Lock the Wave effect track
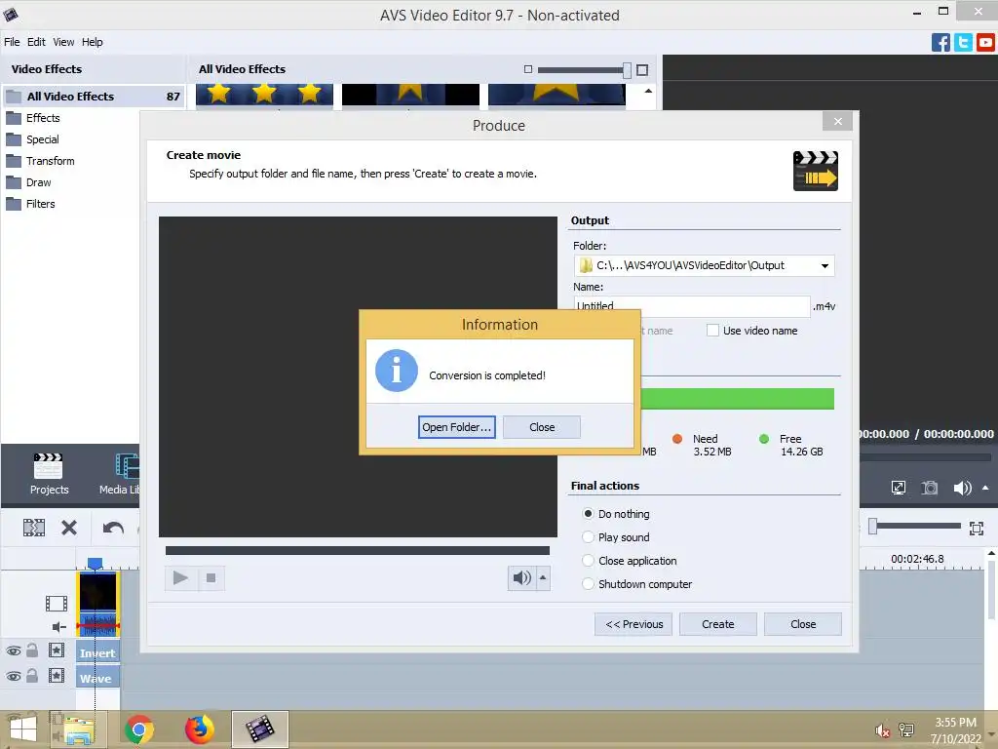This screenshot has height=749, width=998. [x=32, y=676]
